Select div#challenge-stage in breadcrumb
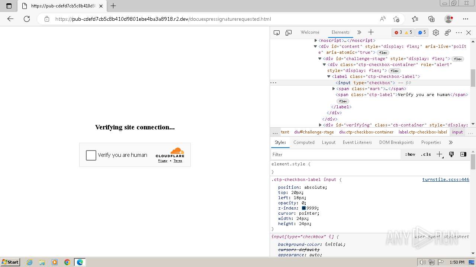 click(314, 132)
